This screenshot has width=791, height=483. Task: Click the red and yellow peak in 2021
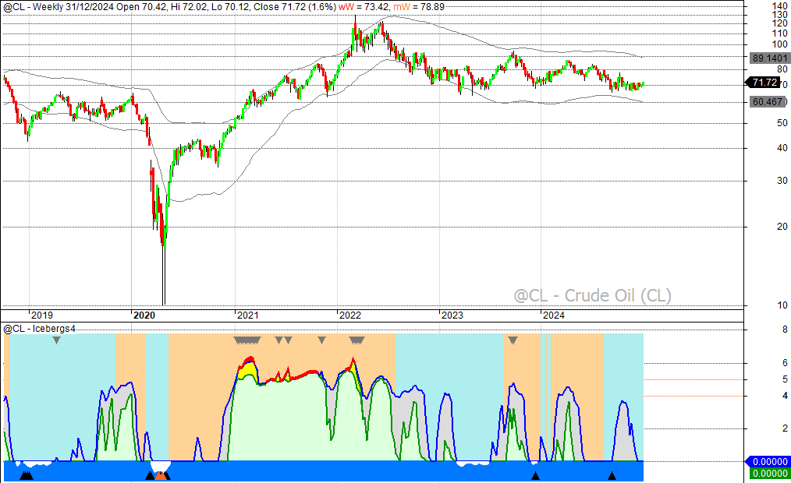click(x=249, y=363)
